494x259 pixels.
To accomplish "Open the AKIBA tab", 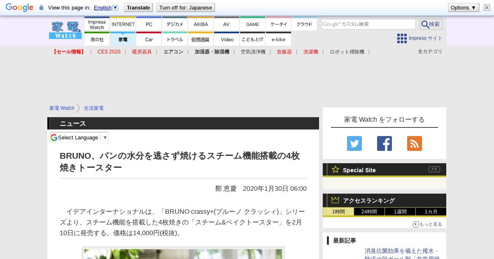I will click(200, 24).
